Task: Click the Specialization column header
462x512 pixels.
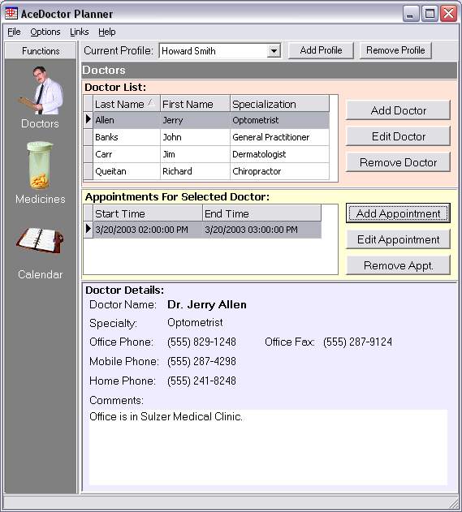Action: click(x=279, y=104)
